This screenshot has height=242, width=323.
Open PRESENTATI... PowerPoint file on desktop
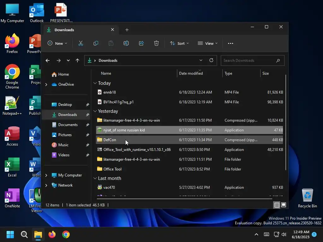(61, 13)
